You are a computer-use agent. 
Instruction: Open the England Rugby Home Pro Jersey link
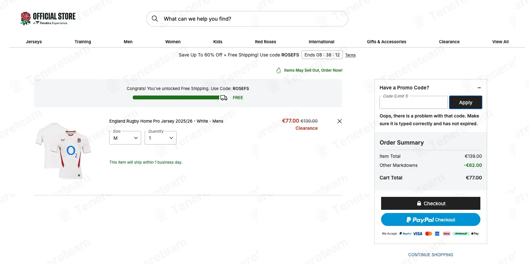pos(166,121)
